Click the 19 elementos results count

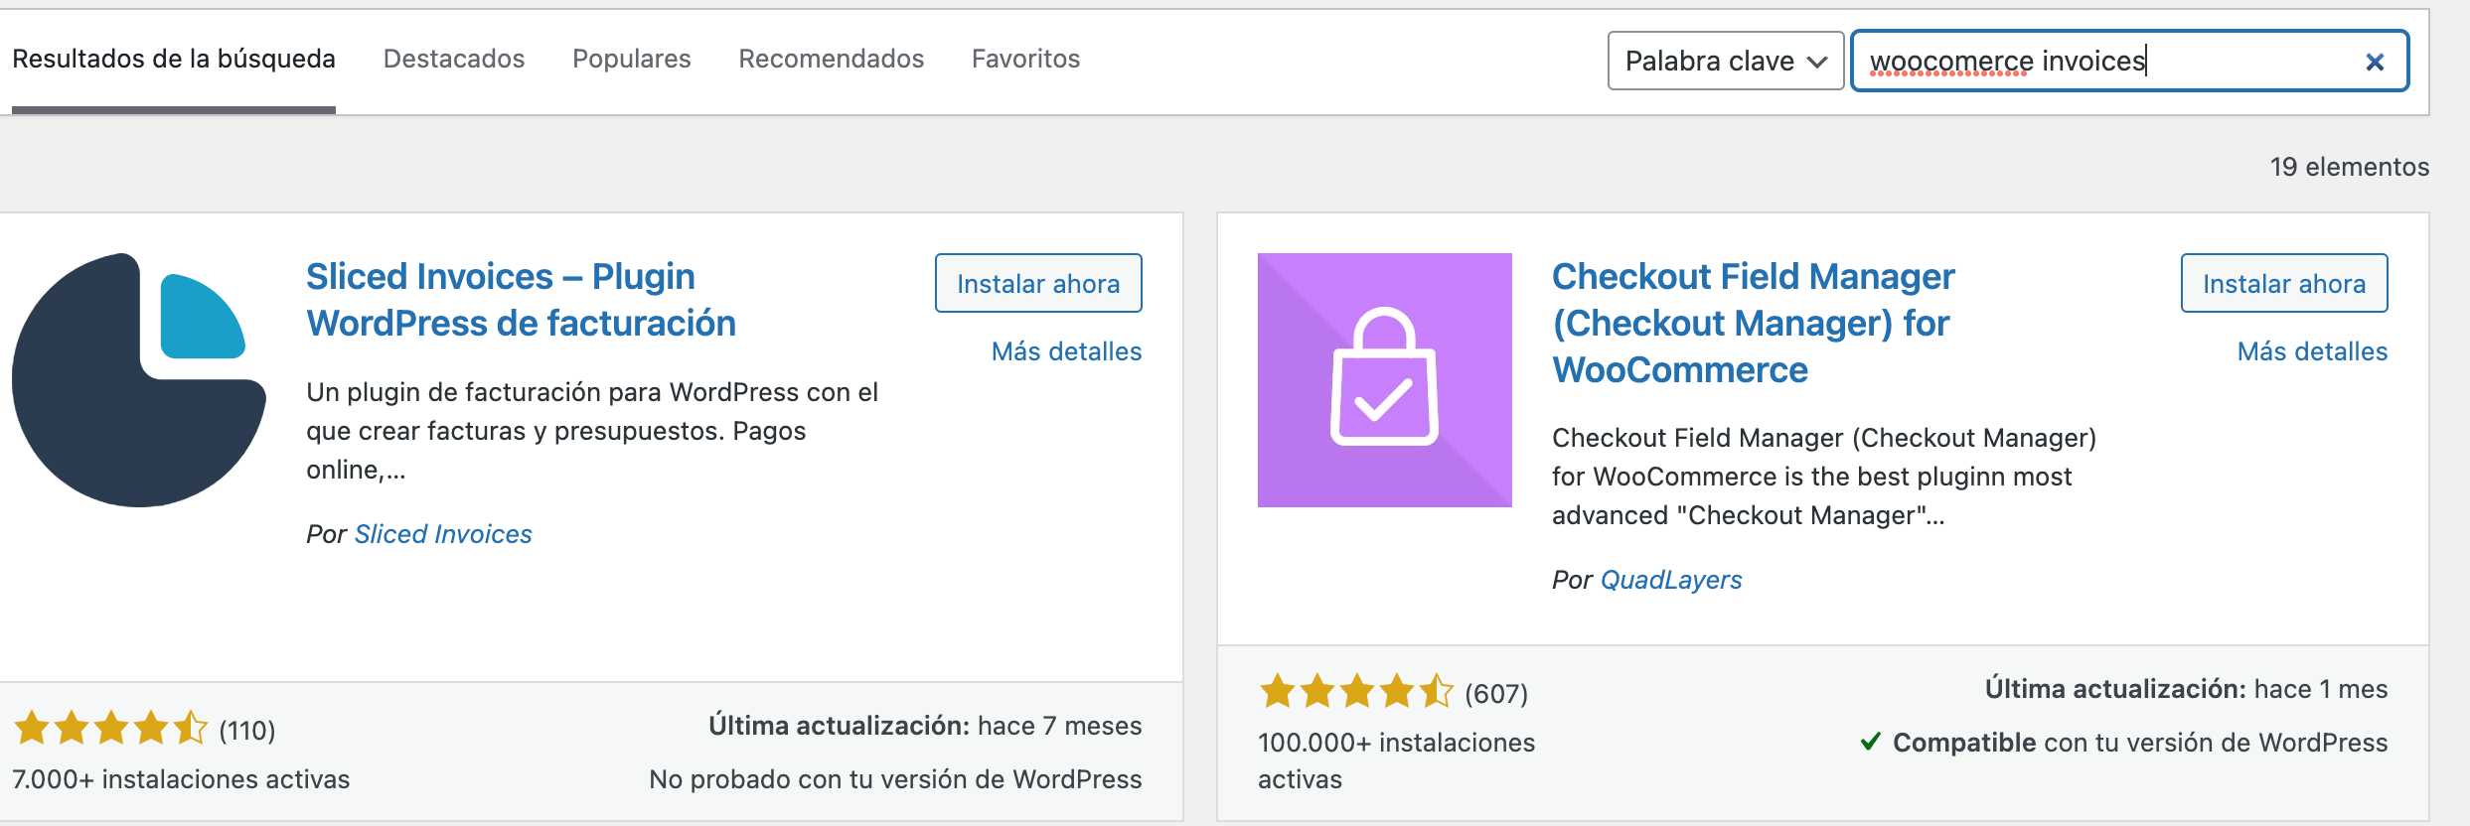tap(2349, 167)
